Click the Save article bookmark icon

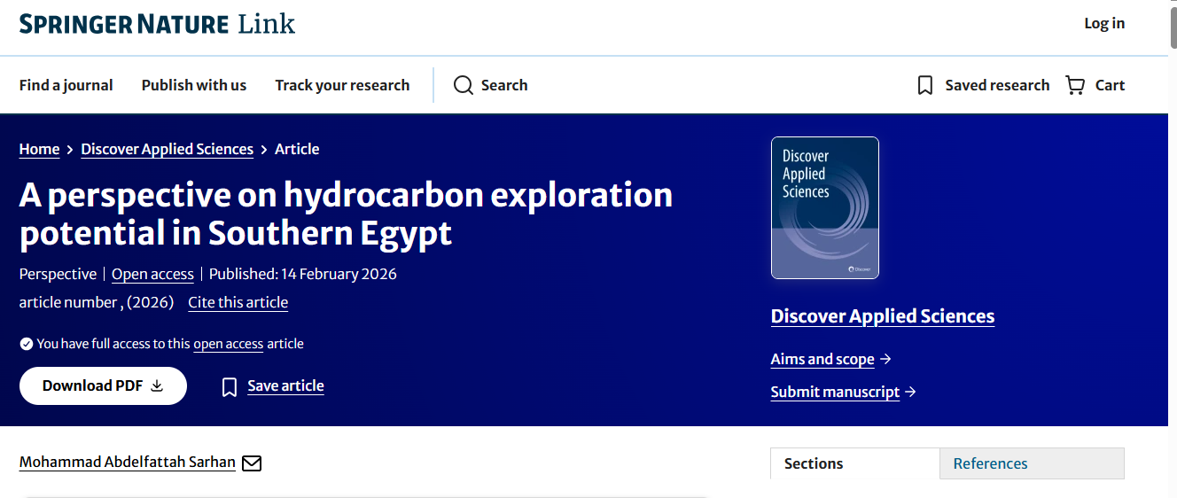[x=230, y=386]
